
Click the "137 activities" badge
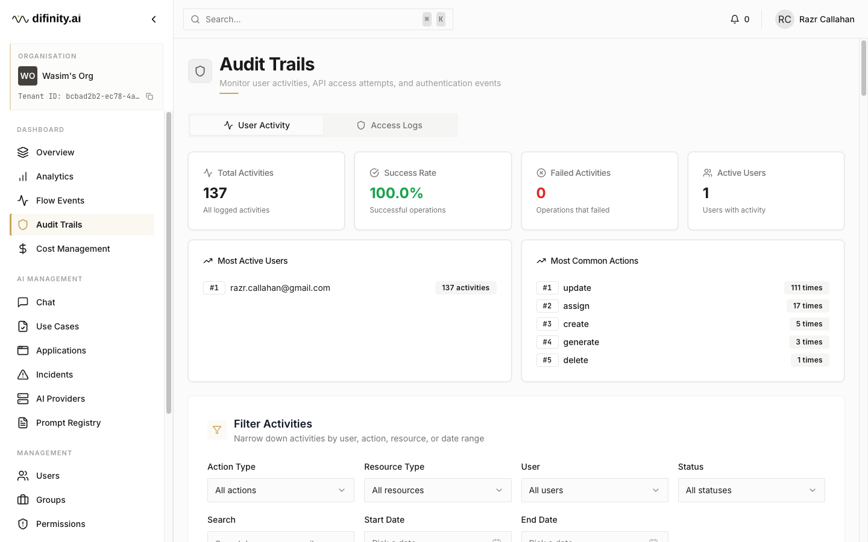(465, 288)
